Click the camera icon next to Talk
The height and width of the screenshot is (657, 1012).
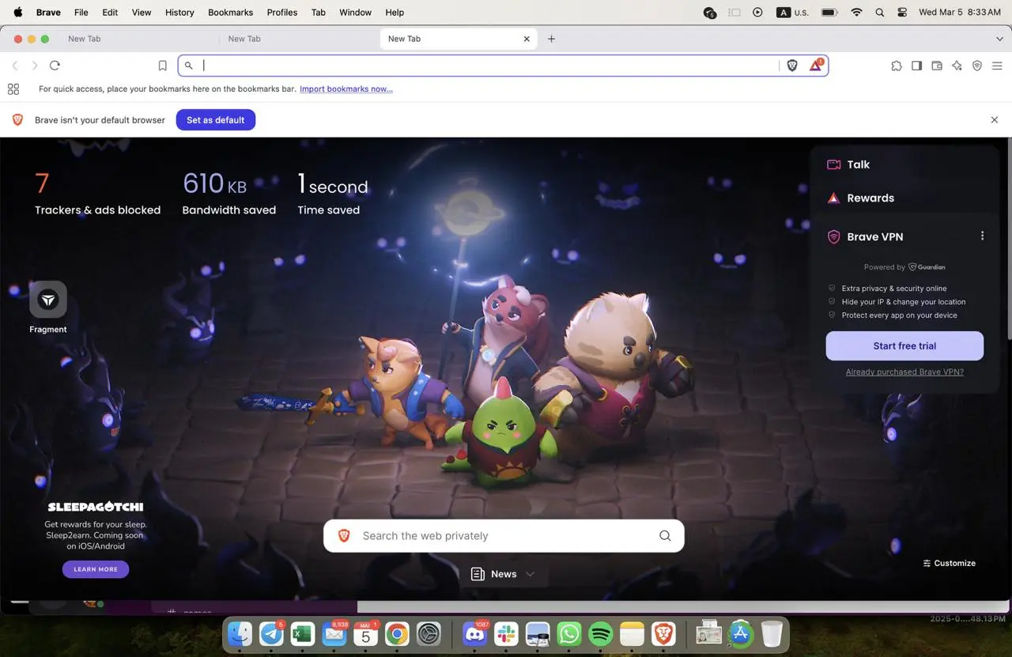tap(833, 164)
